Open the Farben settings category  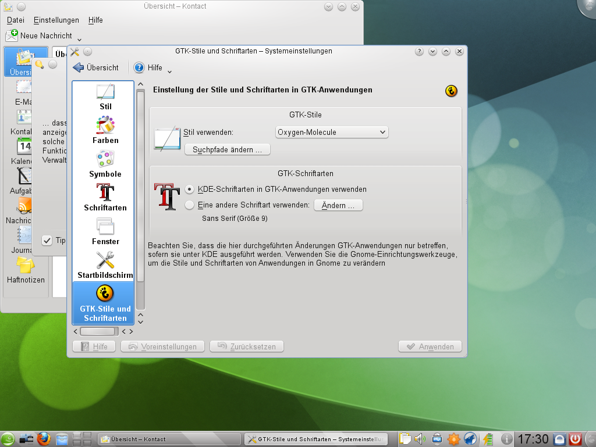tap(105, 128)
